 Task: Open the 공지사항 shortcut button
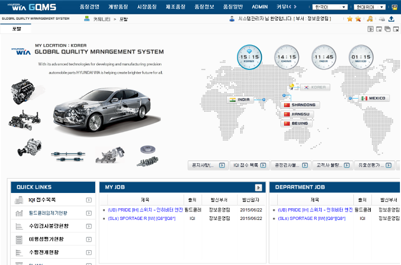[x=208, y=165]
